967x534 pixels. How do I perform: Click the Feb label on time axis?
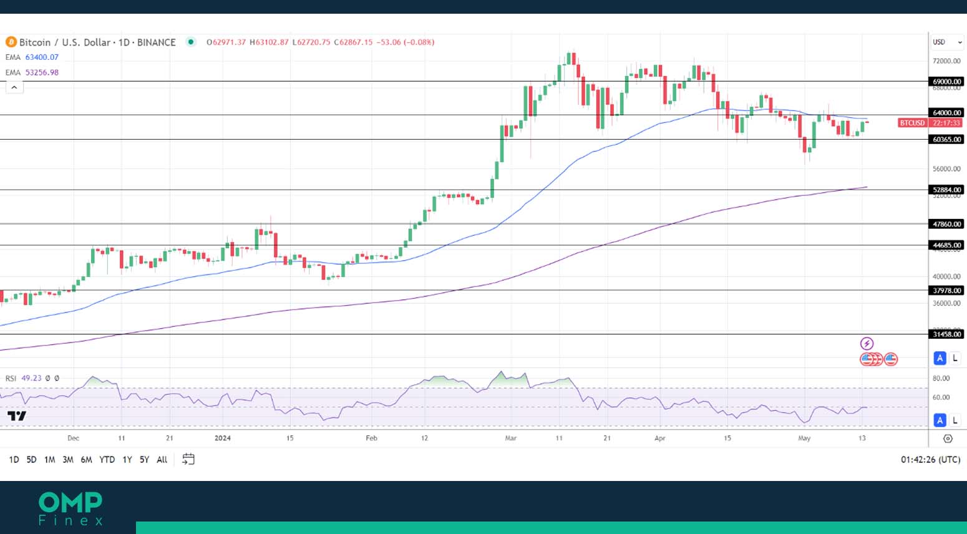(371, 438)
